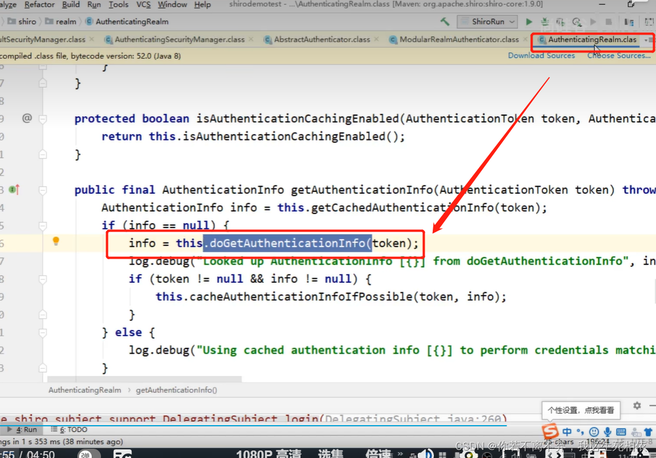Open the 6: TODO tool window tab
Viewport: 656px width, 458px height.
(69, 430)
